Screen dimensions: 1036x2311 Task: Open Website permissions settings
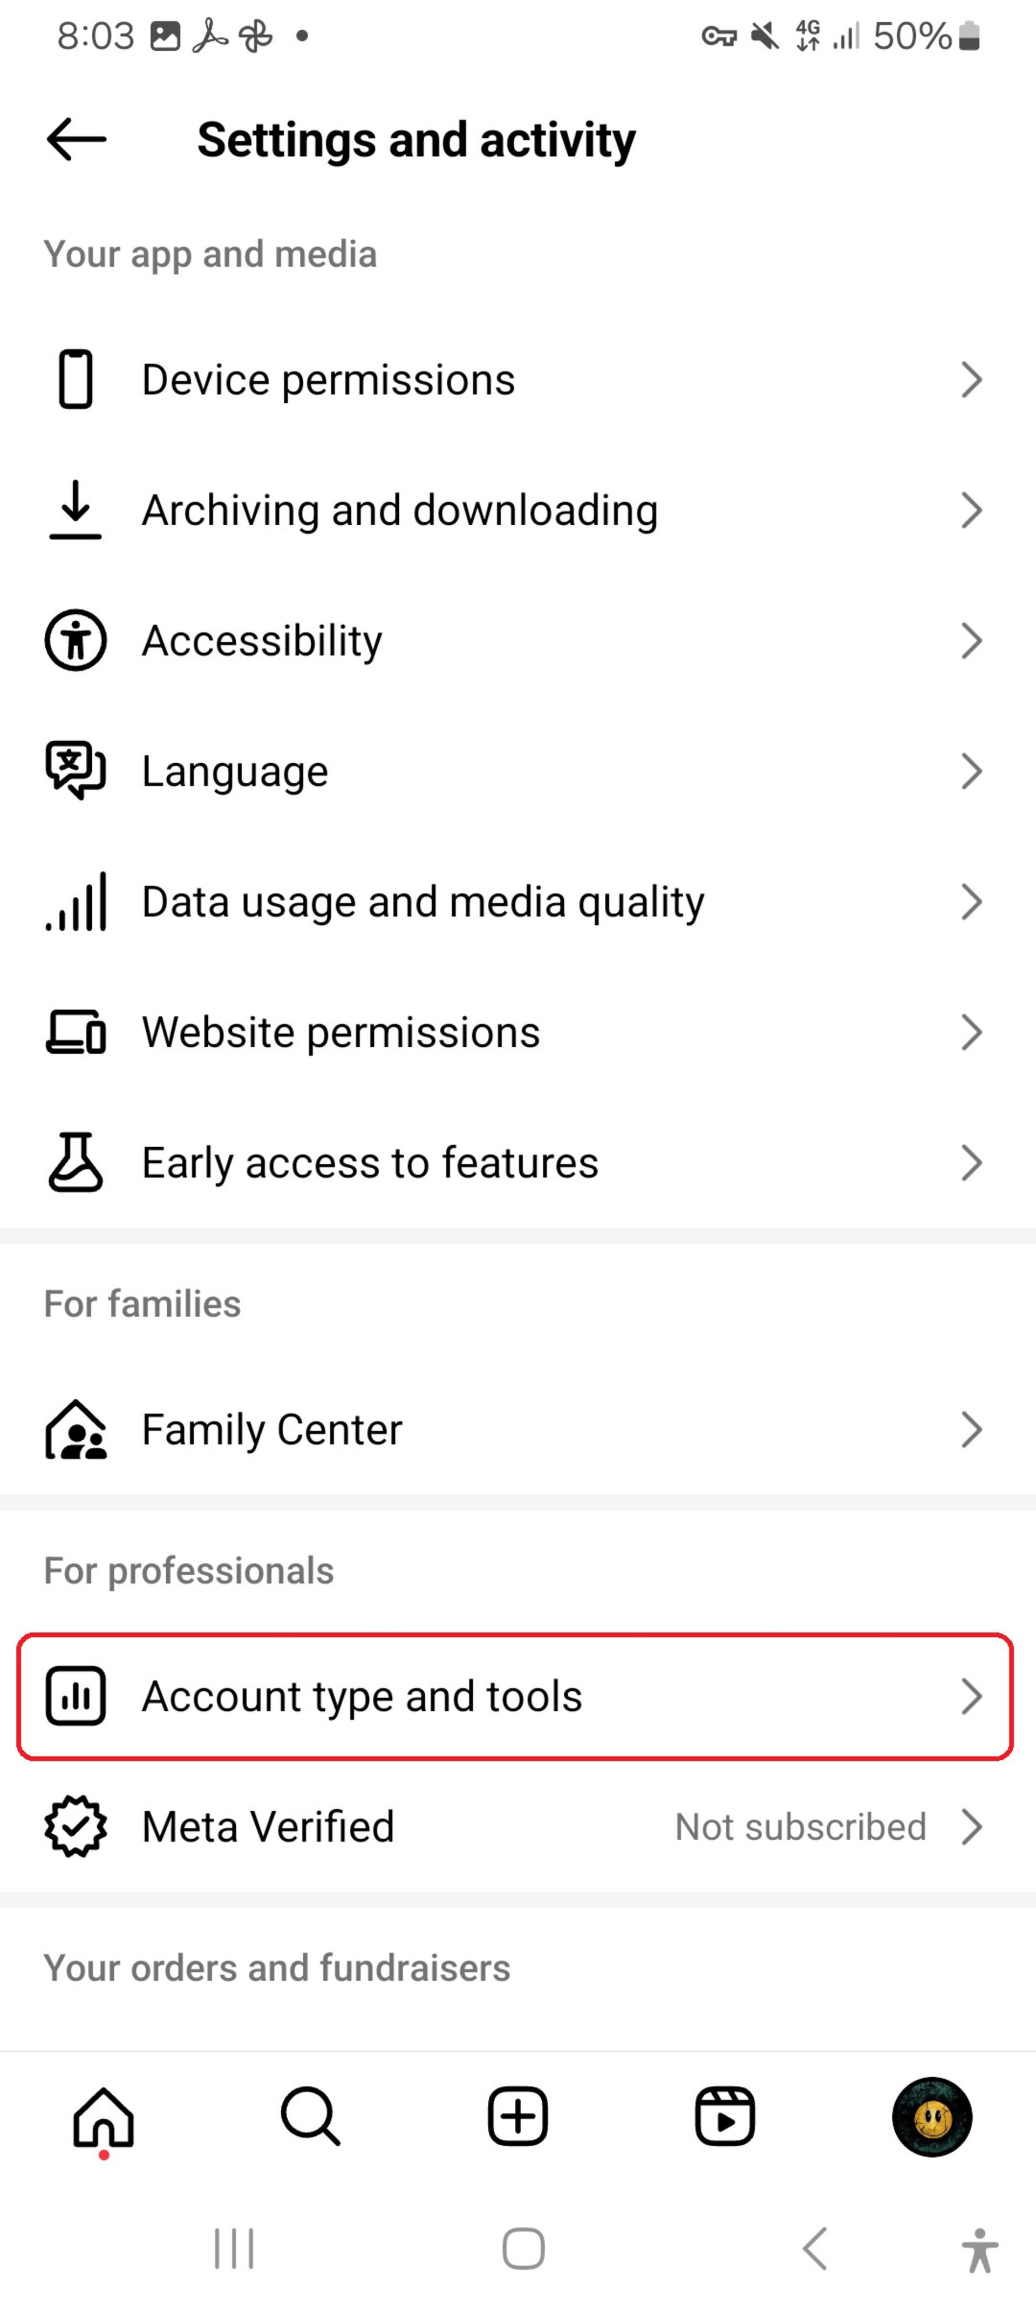click(517, 1032)
